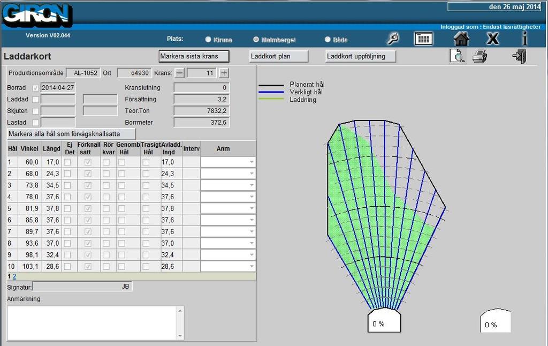Toggle the Borrad checkbox

(x=35, y=88)
